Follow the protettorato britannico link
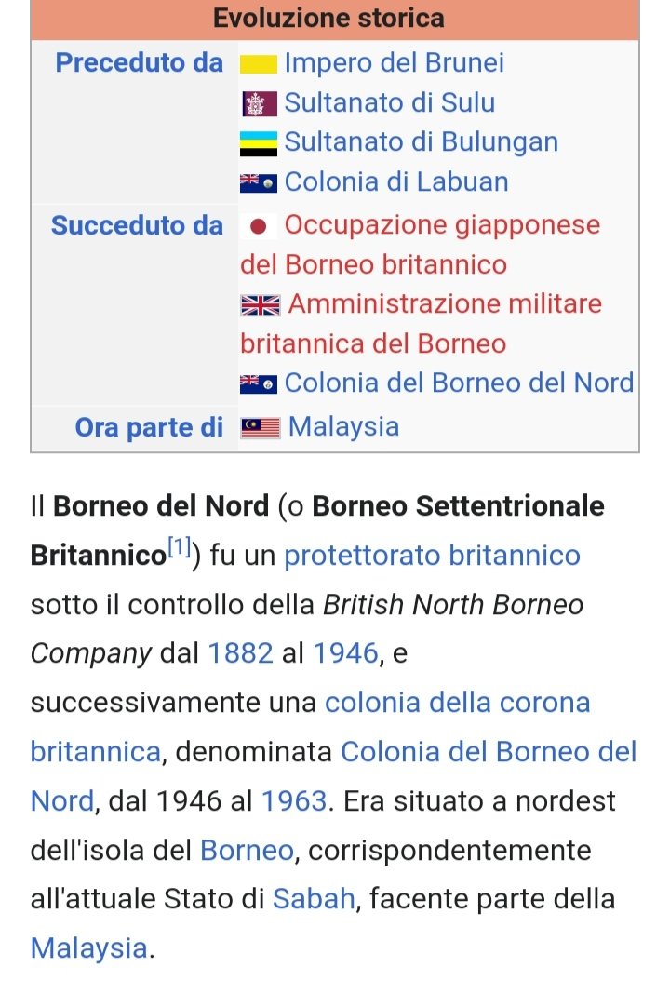The width and height of the screenshot is (670, 994). pos(432,556)
